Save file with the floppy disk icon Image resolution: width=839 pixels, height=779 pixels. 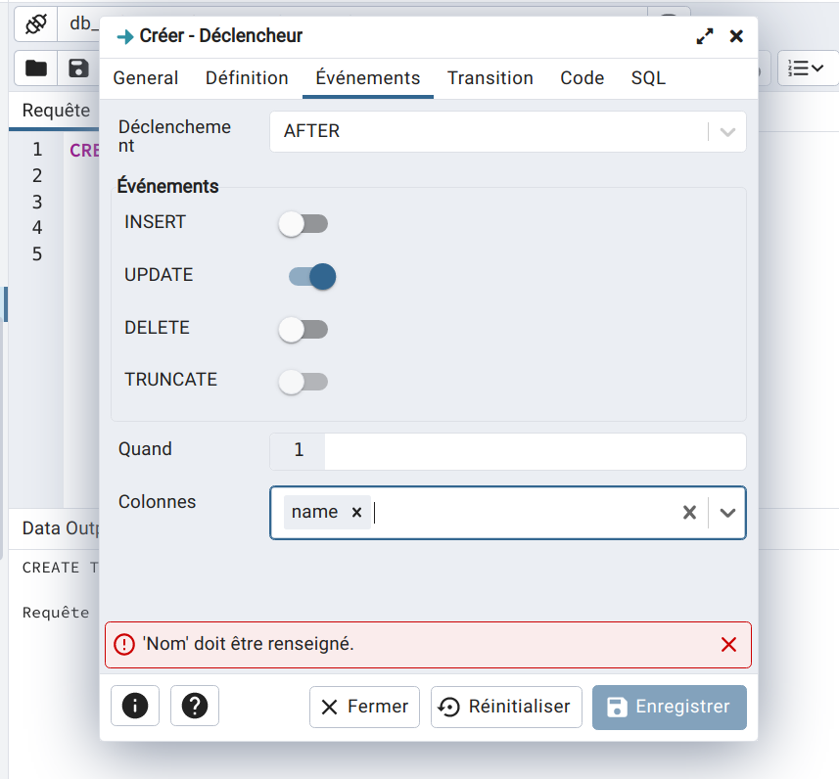[x=78, y=69]
